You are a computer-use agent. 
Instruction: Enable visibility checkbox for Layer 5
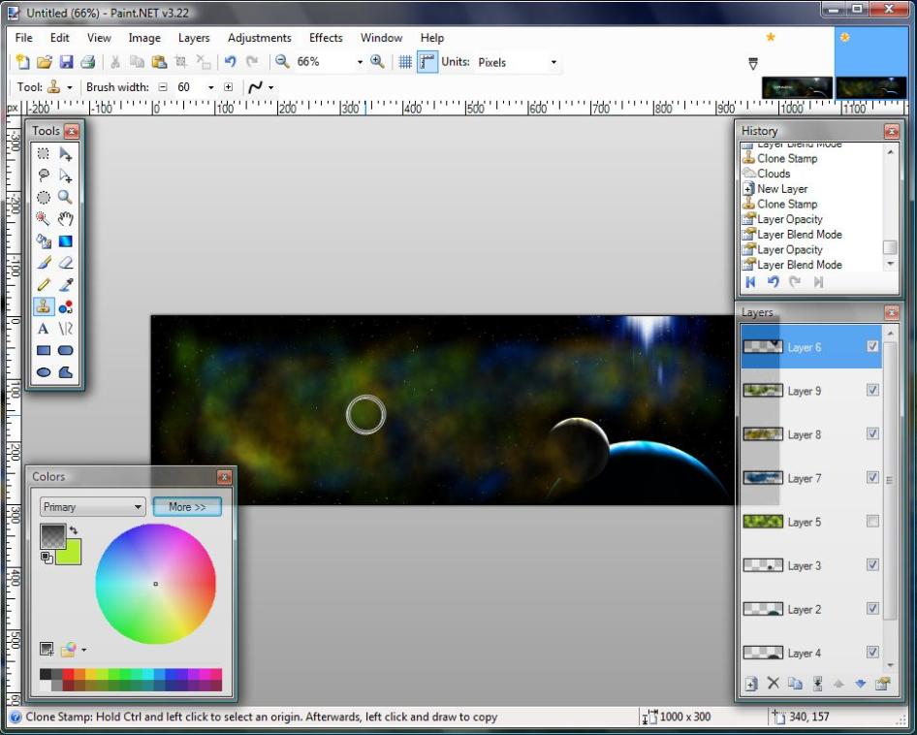[x=872, y=522]
